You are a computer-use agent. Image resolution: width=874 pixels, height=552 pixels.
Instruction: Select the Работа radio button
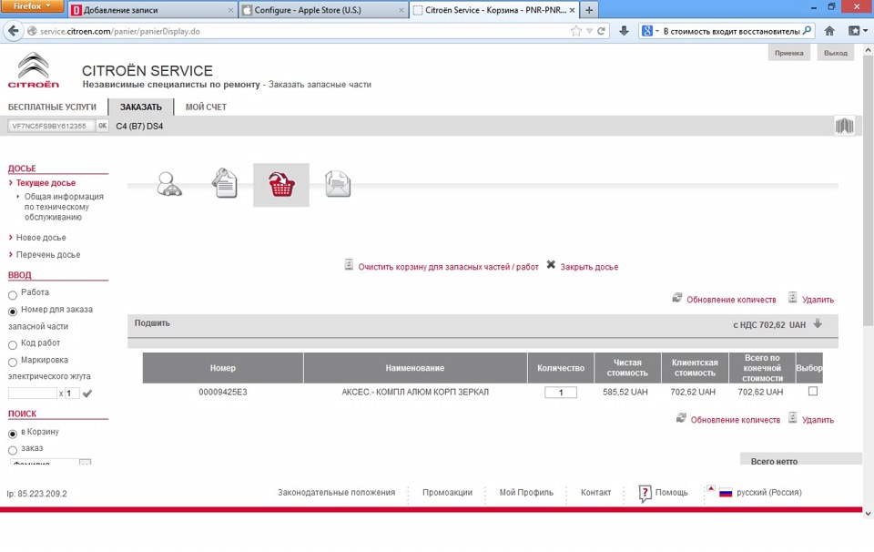pyautogui.click(x=12, y=295)
